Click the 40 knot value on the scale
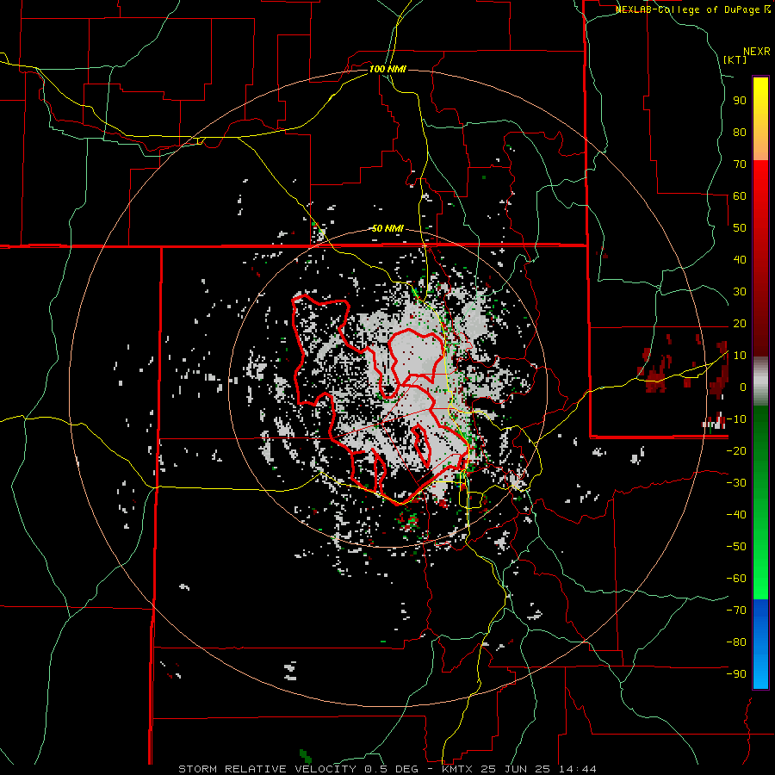Viewport: 775px width, 775px height. pyautogui.click(x=740, y=259)
